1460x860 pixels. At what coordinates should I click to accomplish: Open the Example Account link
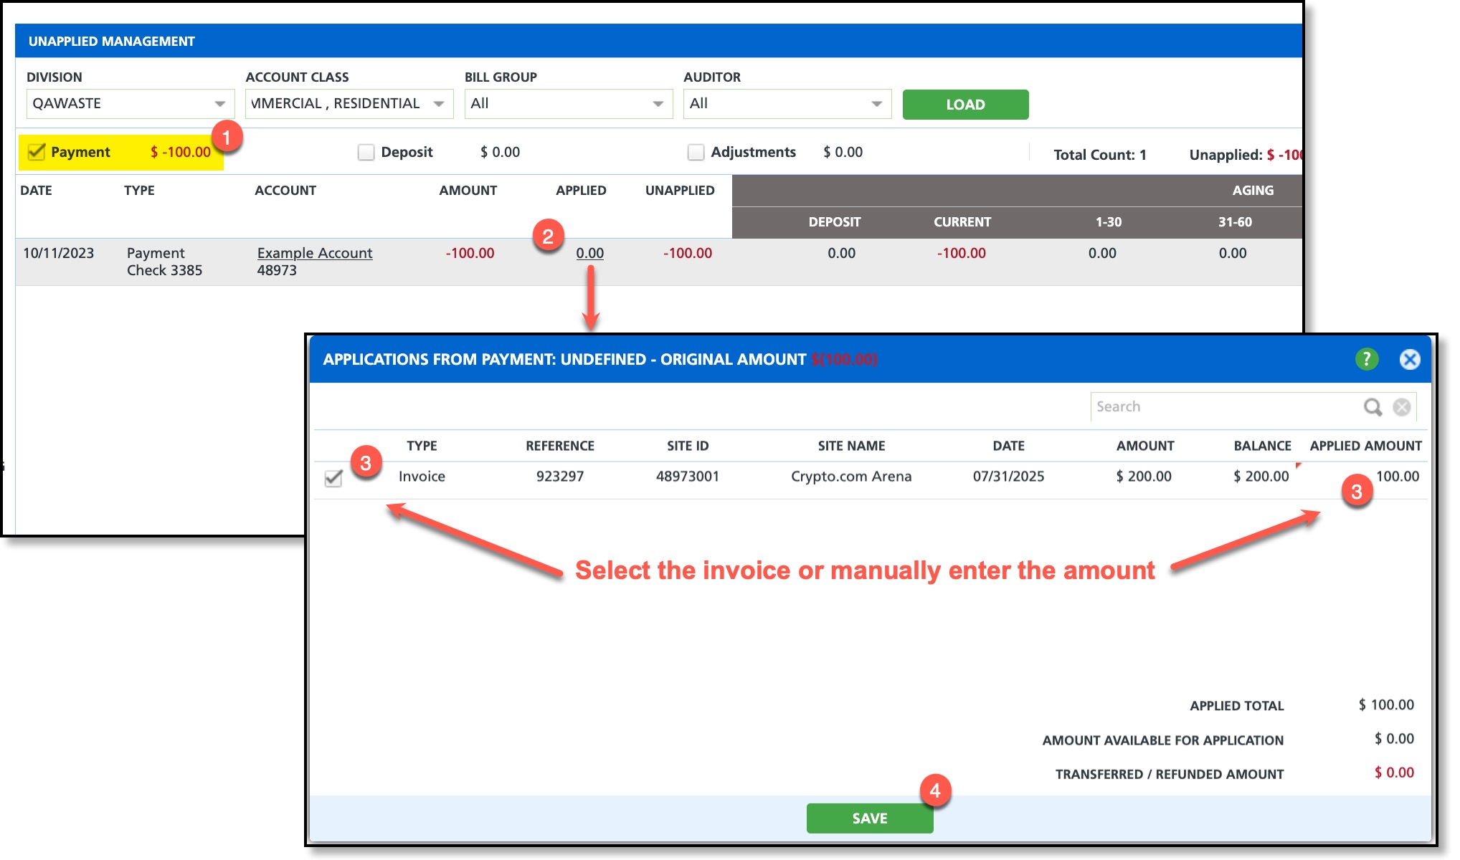[315, 253]
